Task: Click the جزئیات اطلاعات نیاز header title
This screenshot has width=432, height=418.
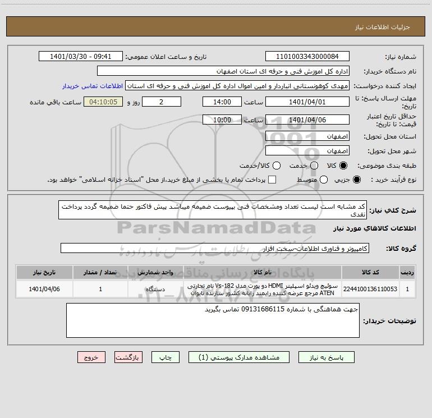Action: [382, 27]
